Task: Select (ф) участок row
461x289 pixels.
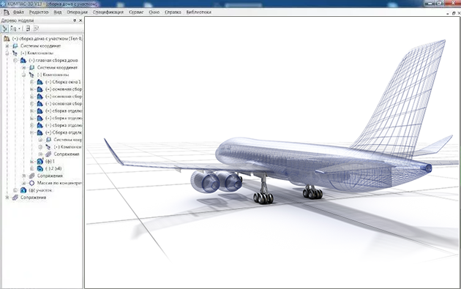Action: pos(40,190)
